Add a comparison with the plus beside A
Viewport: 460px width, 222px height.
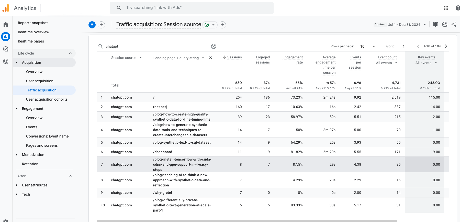point(101,25)
